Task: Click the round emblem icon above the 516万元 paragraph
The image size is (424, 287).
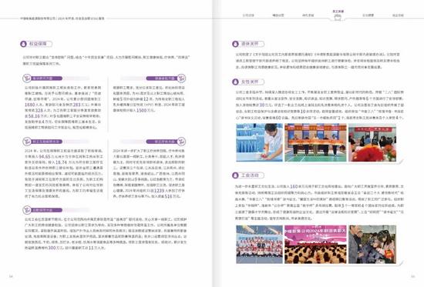Action: pos(181,142)
